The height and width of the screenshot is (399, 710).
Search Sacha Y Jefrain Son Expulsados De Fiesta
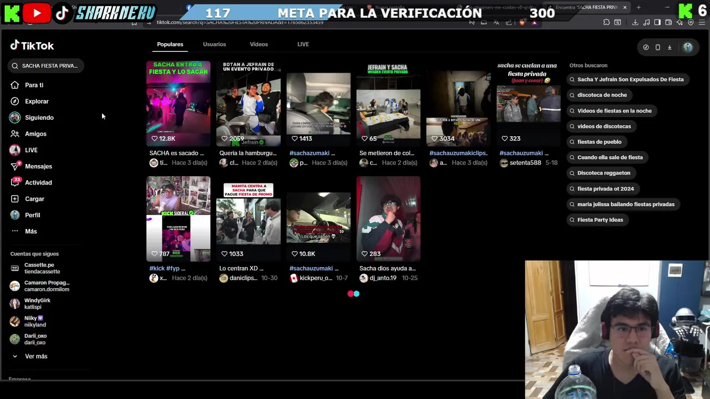point(627,79)
